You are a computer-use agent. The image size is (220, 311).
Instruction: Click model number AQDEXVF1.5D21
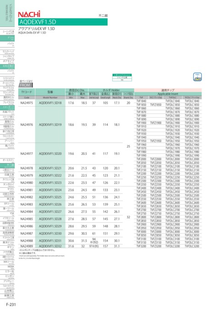pyautogui.click(x=50, y=168)
